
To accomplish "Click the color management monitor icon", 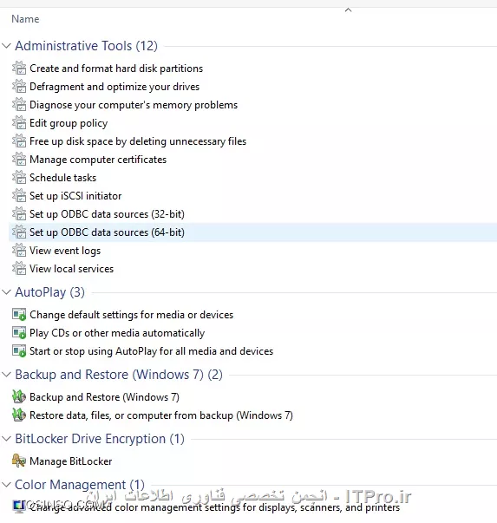I will [19, 507].
